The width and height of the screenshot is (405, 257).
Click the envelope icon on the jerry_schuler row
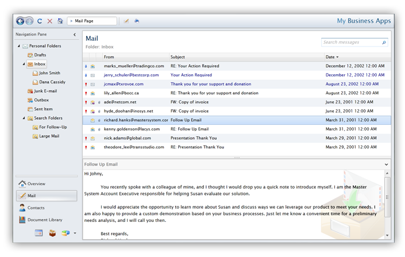point(92,75)
